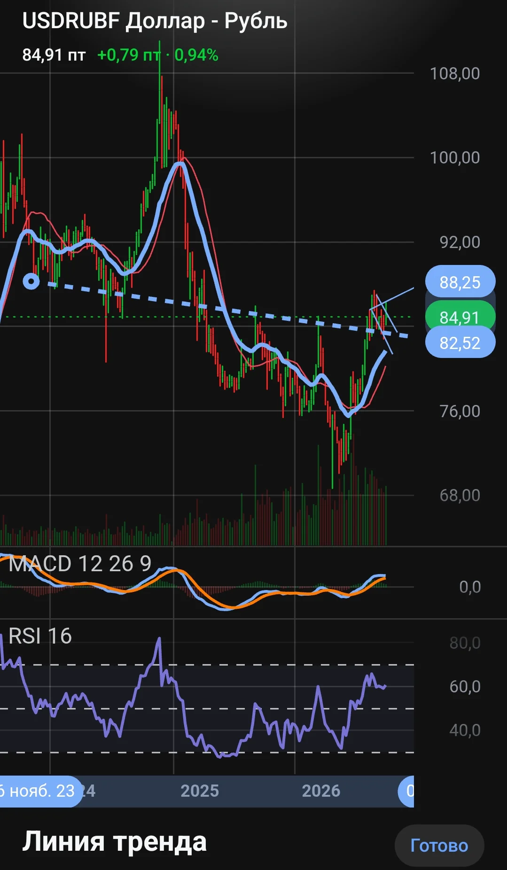Tap the Линия тренда heading

tap(114, 841)
